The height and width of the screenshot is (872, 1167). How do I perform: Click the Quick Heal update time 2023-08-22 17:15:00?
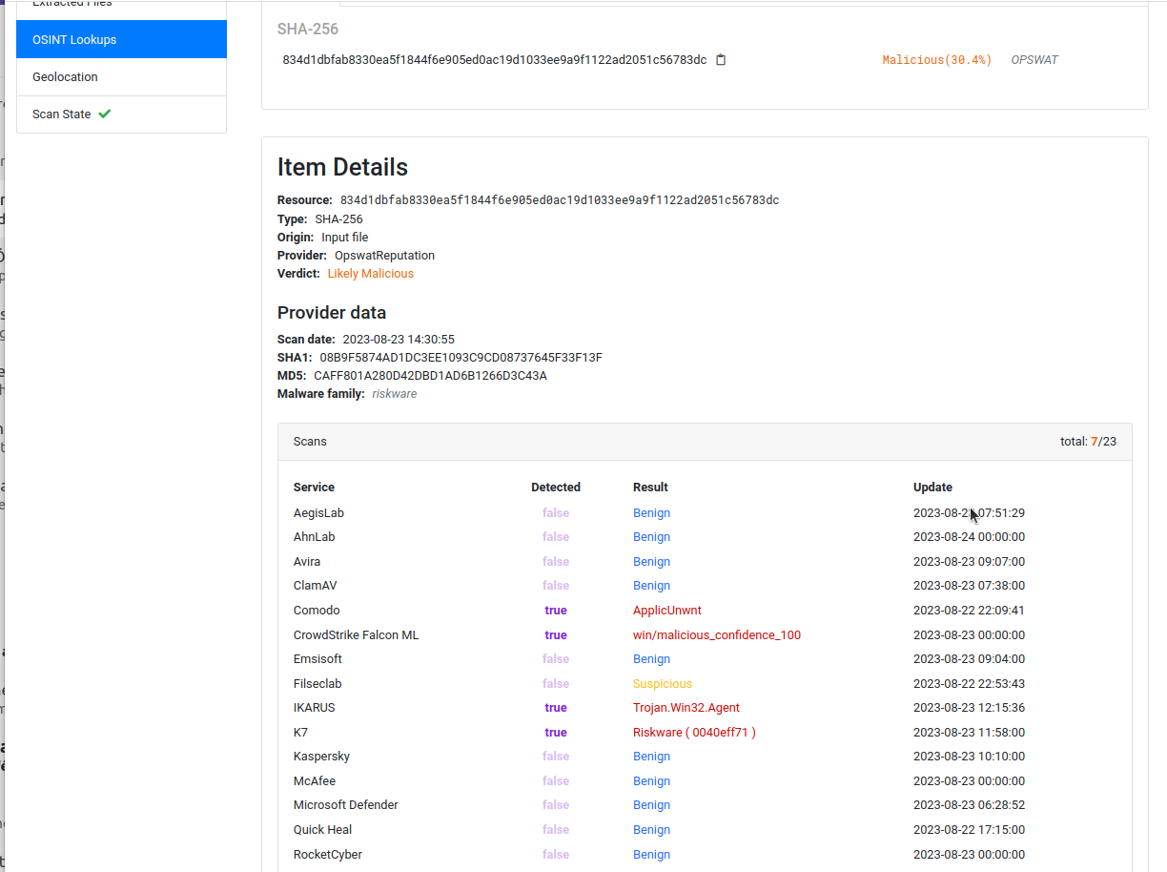(969, 830)
